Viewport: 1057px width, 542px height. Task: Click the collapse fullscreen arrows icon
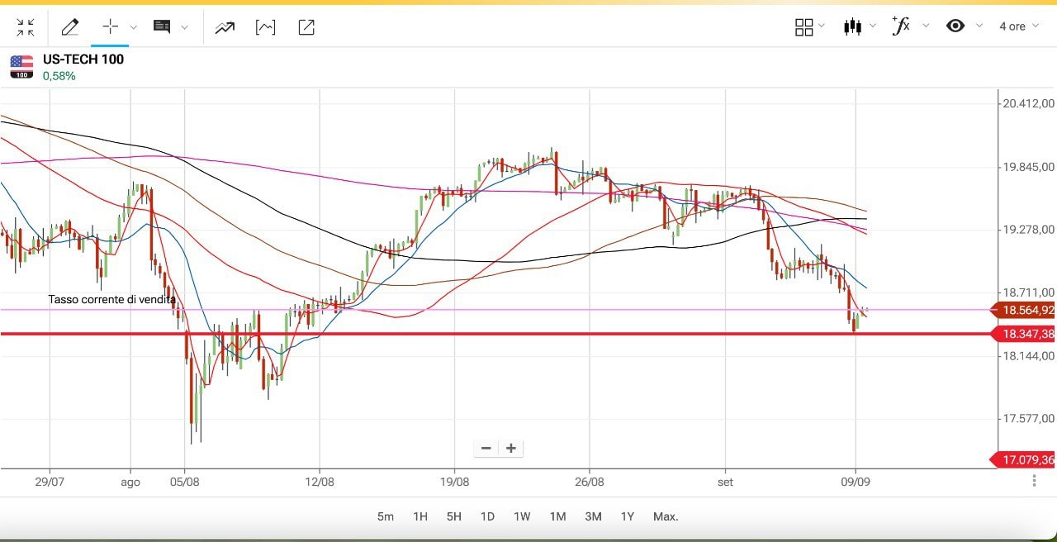26,27
